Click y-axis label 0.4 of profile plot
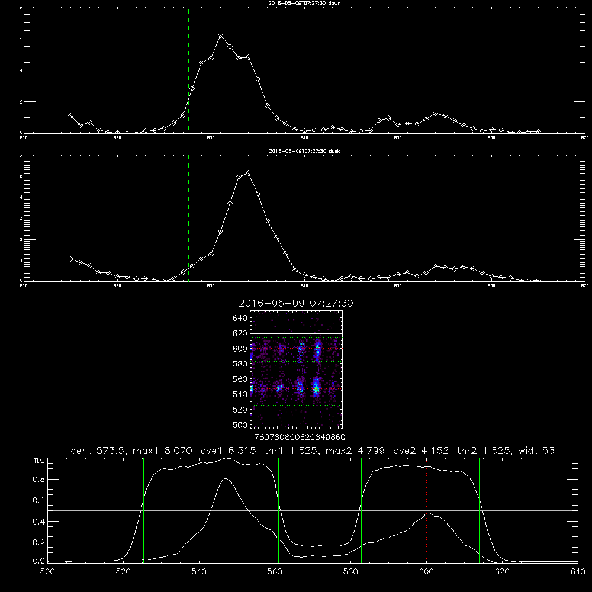The width and height of the screenshot is (592, 592). coord(39,522)
